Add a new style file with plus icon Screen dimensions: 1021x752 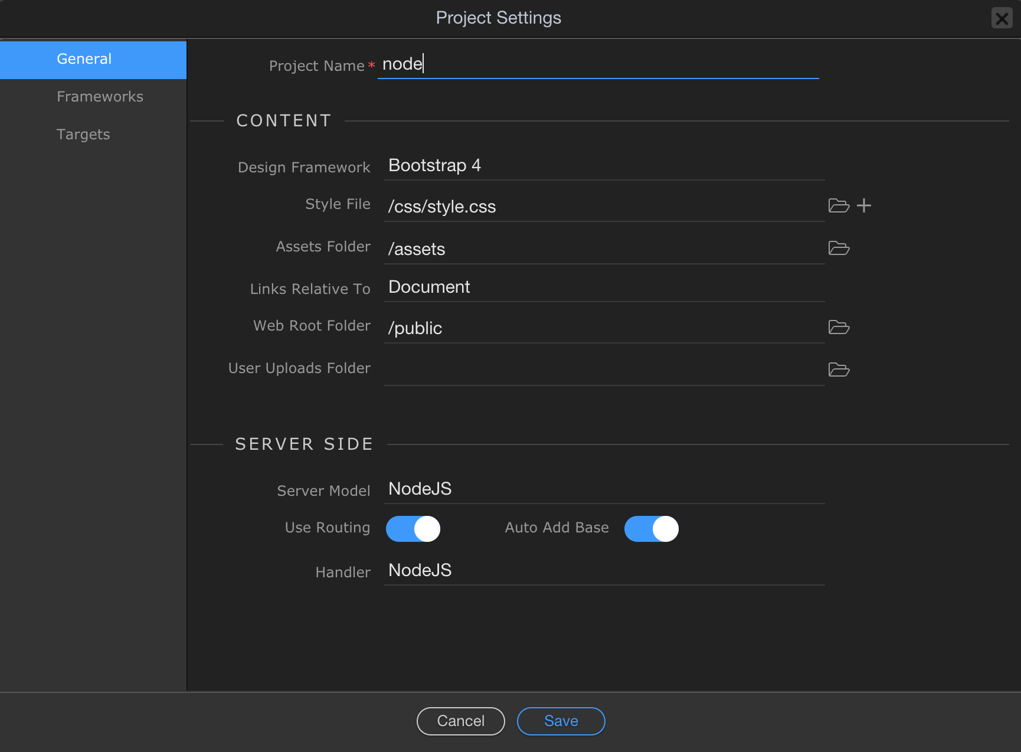(x=864, y=205)
